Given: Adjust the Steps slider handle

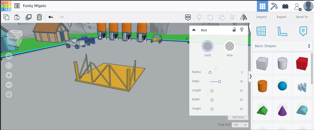Looking at the screenshot, I should click(219, 82).
